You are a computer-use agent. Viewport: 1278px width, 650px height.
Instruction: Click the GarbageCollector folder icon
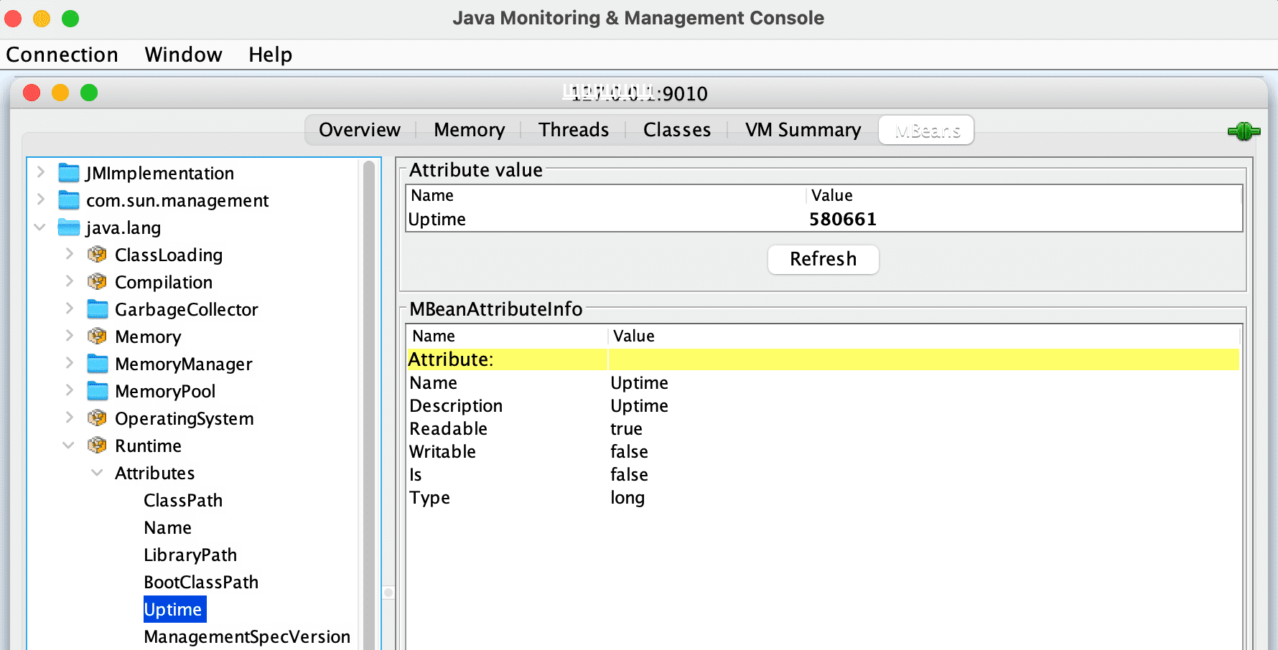(97, 309)
